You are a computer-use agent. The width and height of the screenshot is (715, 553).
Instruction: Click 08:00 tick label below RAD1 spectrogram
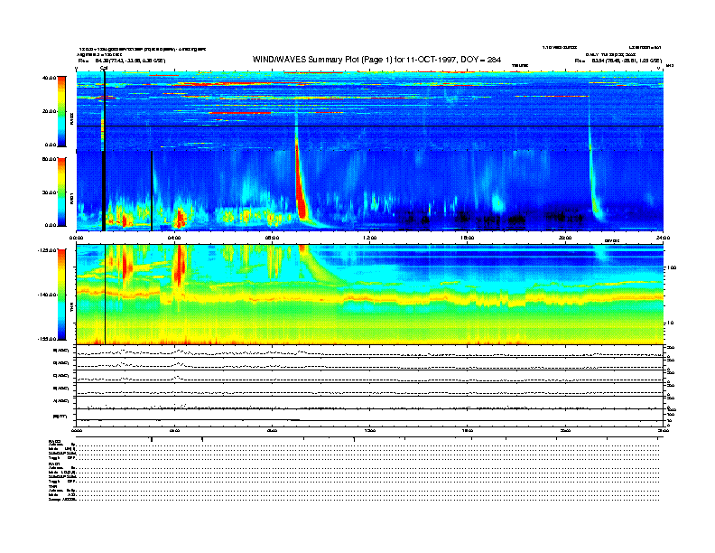(272, 238)
